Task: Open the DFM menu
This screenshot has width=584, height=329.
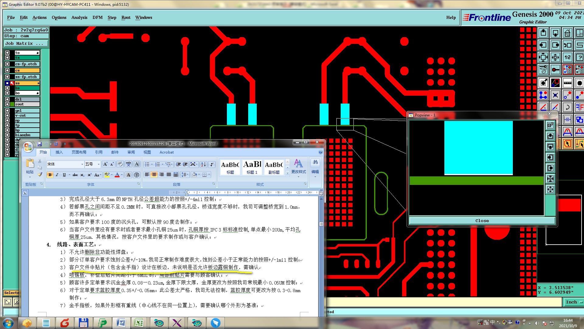Action: 97,17
